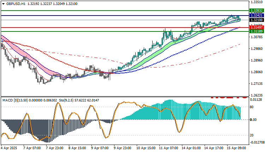Image resolution: width=265 pixels, height=152 pixels.
Task: Click the 1.28960 price scale value
Action: (x=257, y=60)
